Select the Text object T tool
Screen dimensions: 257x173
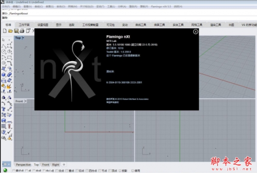(x=3, y=109)
